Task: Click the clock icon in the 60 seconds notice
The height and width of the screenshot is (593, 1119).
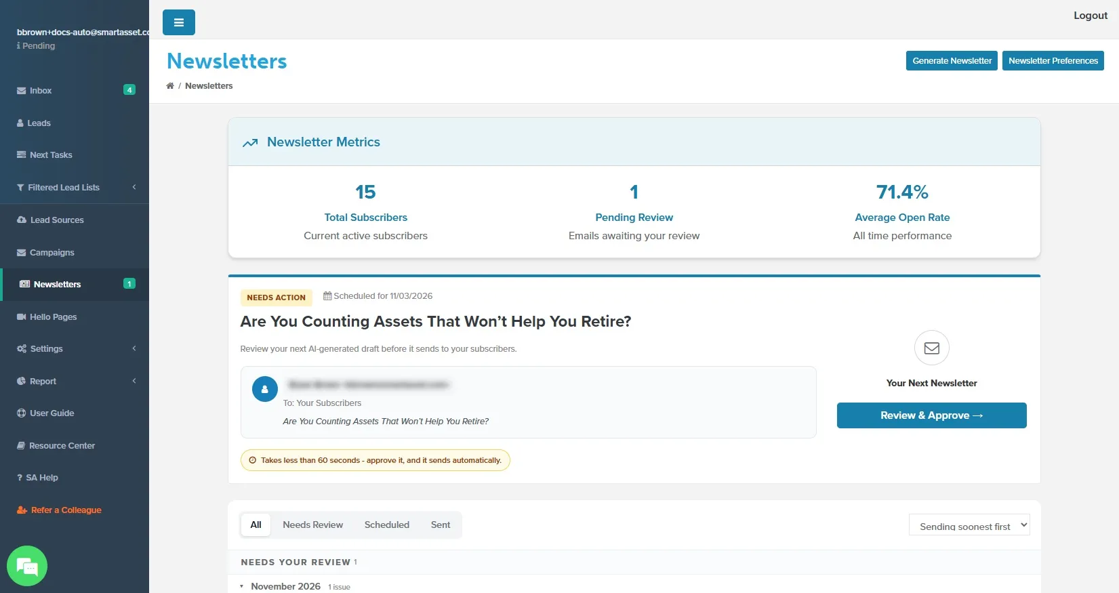Action: [x=253, y=460]
